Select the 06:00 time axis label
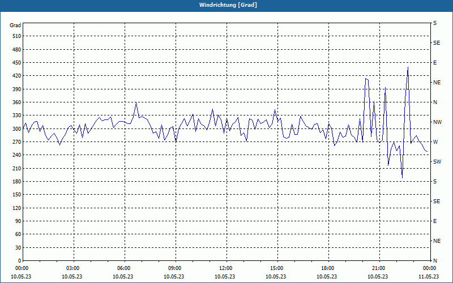Viewport: 453px width, 283px height. [125, 268]
